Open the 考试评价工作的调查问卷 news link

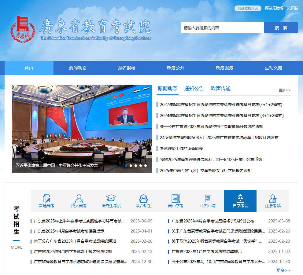(181, 148)
